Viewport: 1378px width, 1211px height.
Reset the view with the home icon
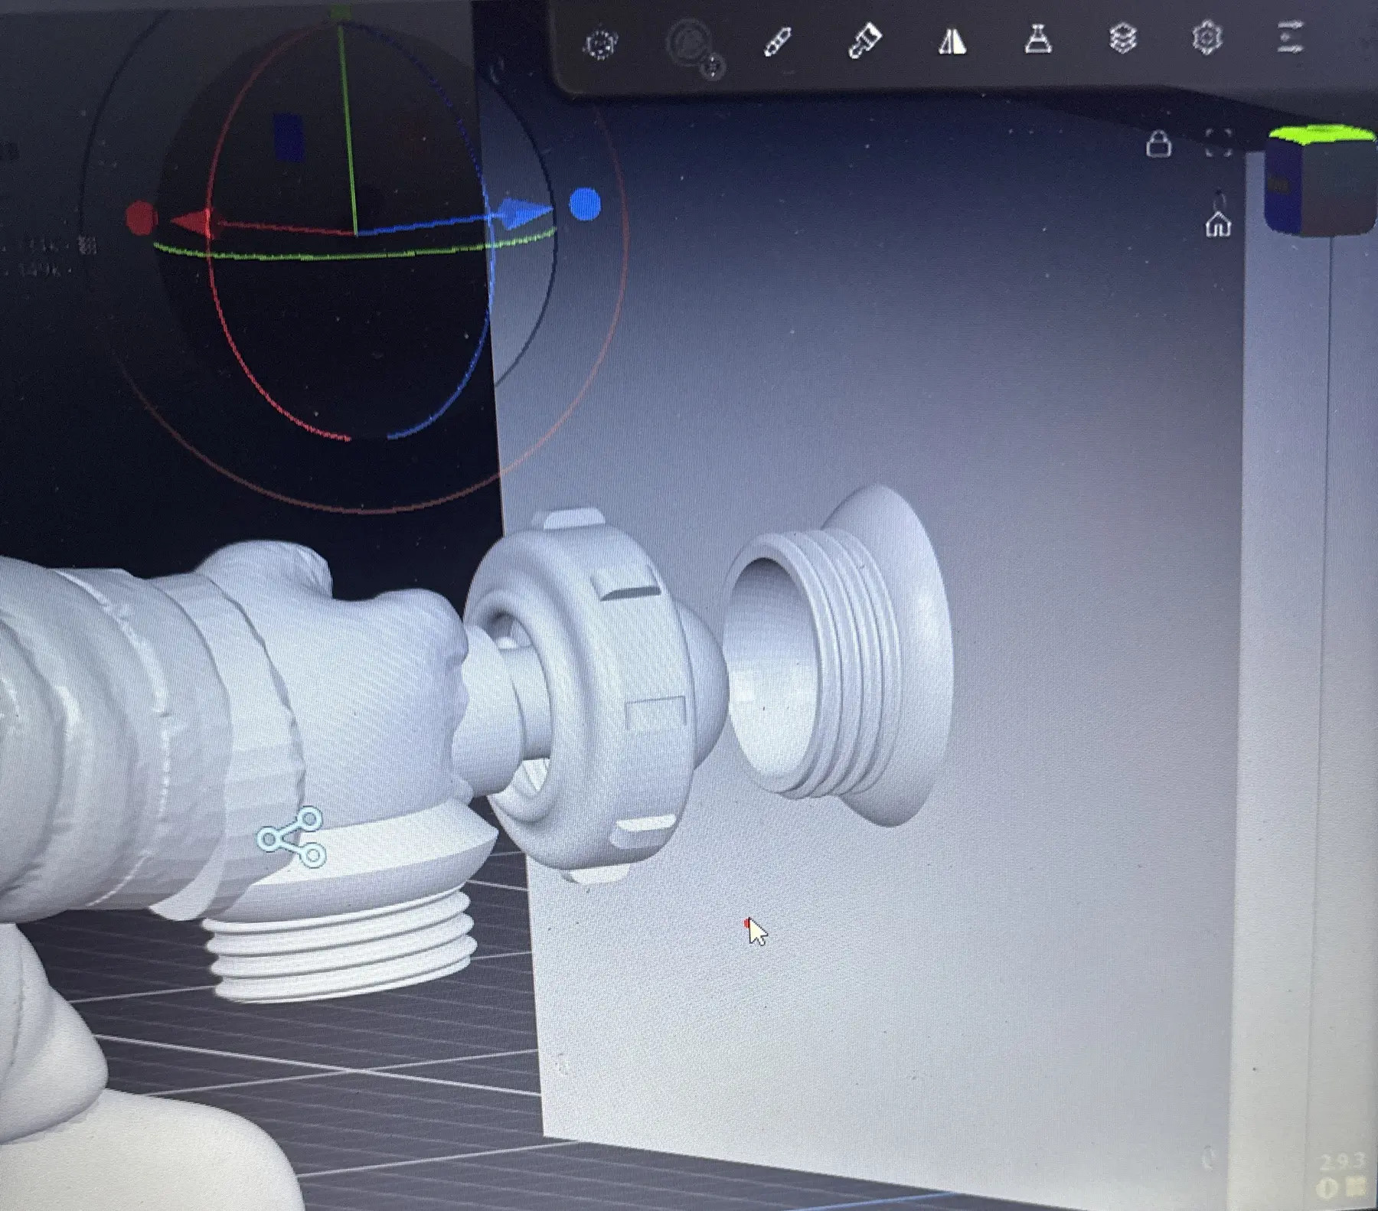pyautogui.click(x=1218, y=224)
